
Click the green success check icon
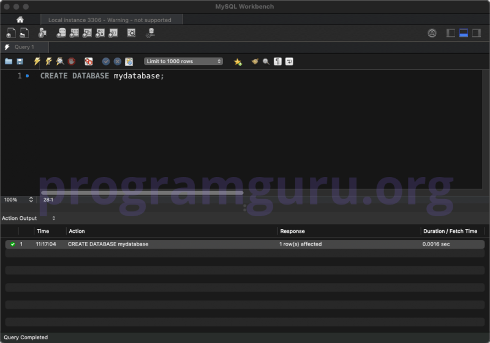coord(12,244)
